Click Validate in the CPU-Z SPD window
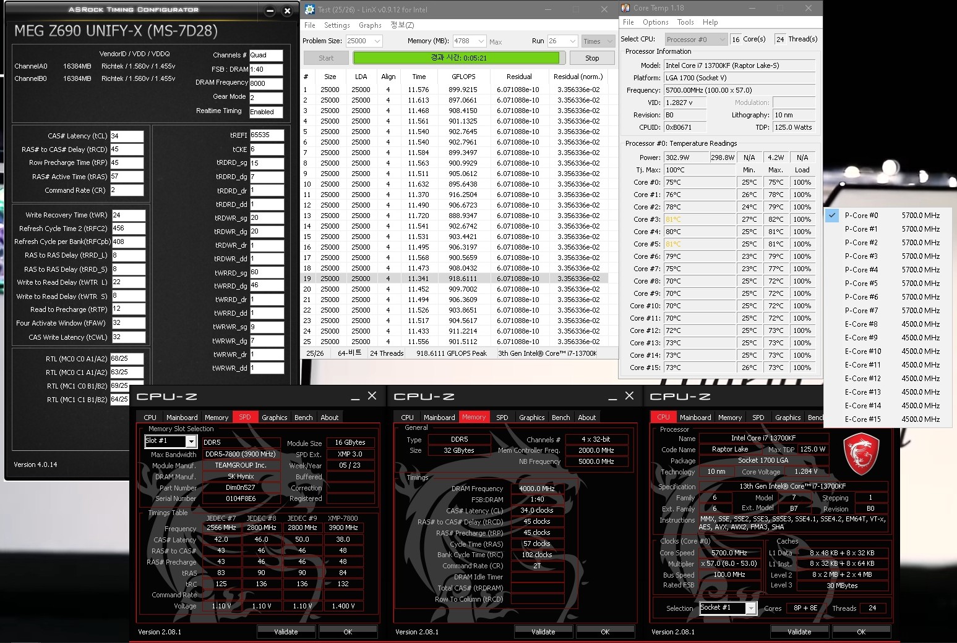The height and width of the screenshot is (643, 957). click(x=286, y=632)
